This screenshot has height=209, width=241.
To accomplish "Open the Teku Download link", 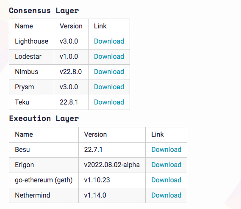I will (109, 102).
